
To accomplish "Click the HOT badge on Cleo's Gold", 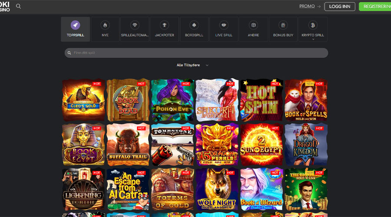I will pyautogui.click(x=97, y=84).
